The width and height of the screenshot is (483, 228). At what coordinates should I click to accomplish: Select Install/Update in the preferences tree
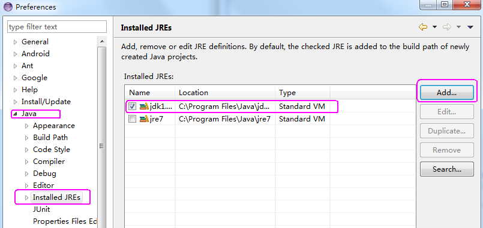click(46, 102)
